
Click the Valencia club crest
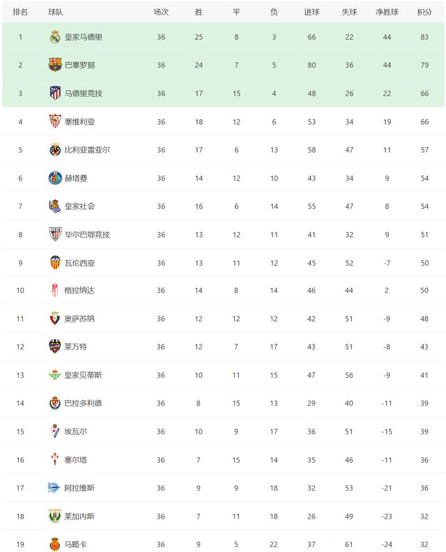55,263
